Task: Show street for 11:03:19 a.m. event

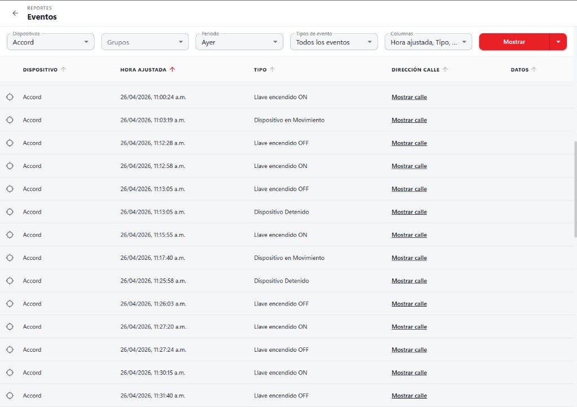Action: 409,120
